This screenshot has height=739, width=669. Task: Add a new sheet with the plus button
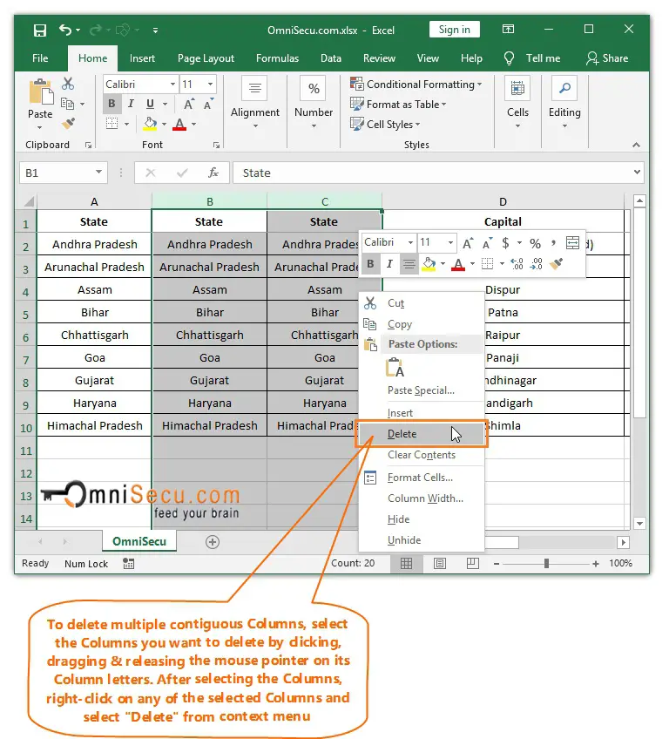212,541
